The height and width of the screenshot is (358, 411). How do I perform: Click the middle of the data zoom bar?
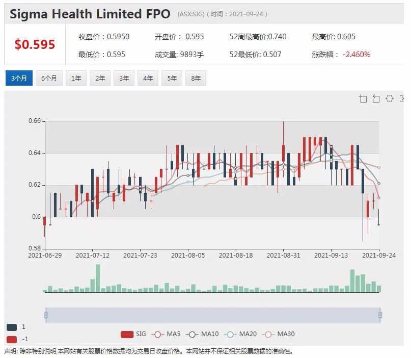213,315
